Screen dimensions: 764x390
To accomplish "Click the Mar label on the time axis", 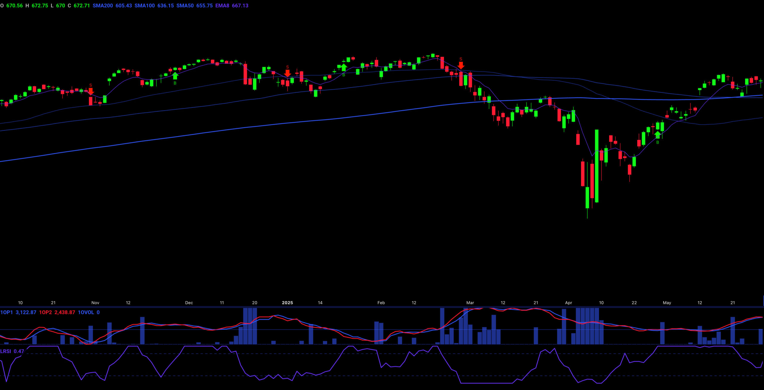I will click(x=470, y=303).
